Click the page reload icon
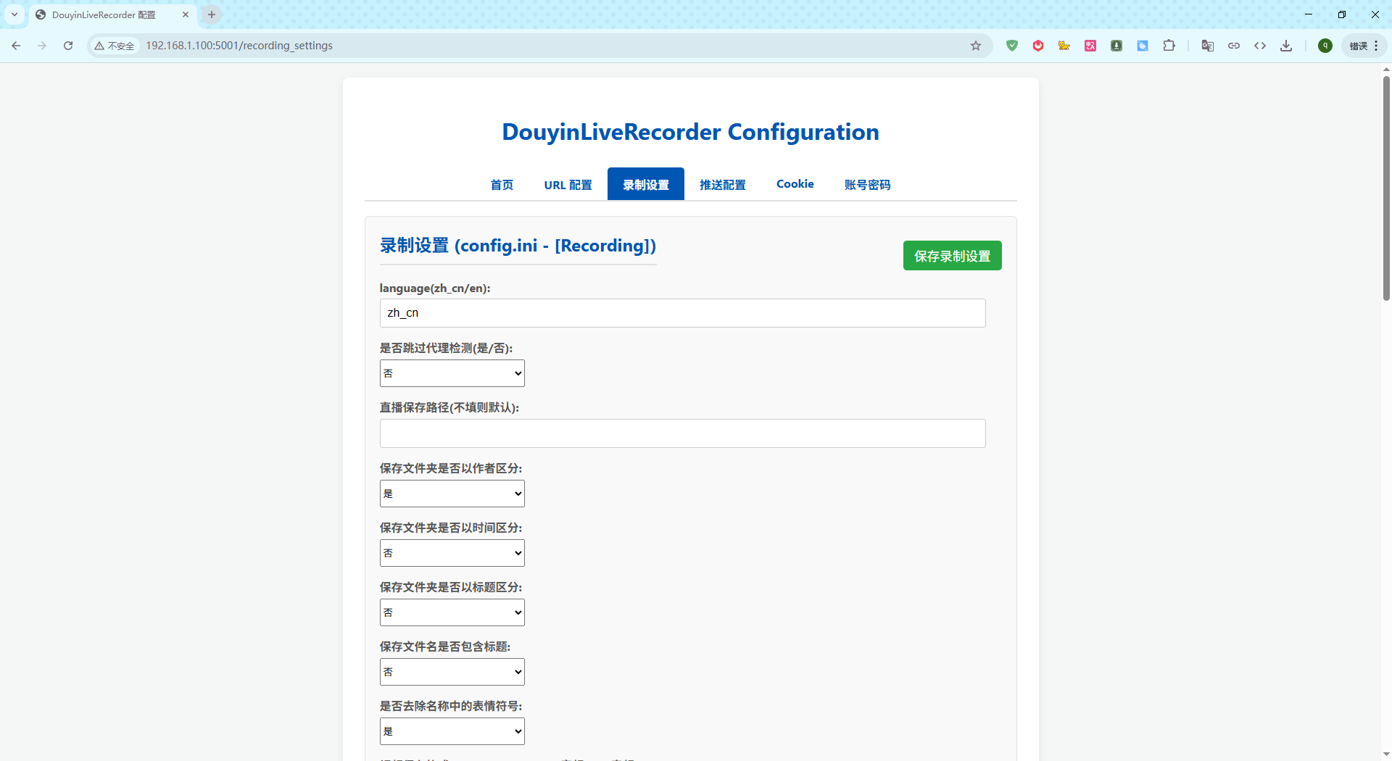1392x761 pixels. click(x=68, y=45)
